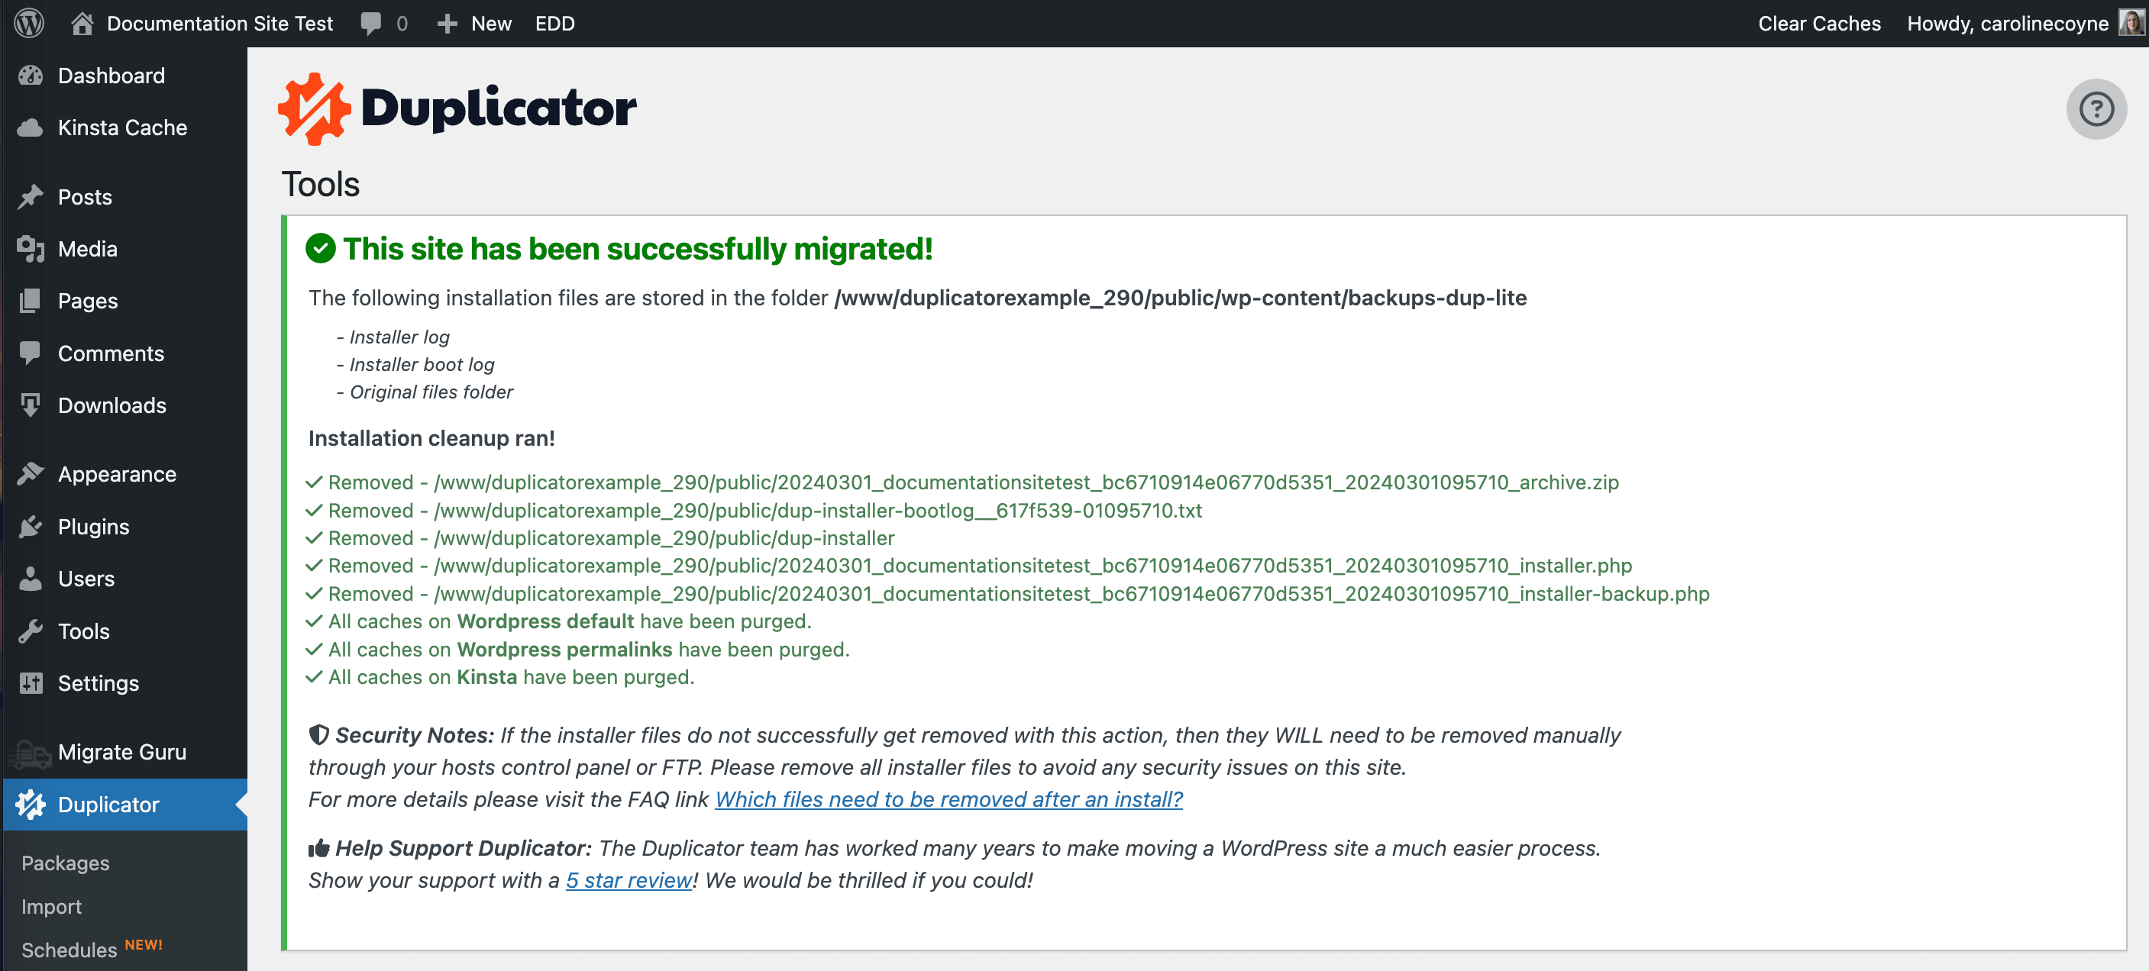Expand the Tools menu
The width and height of the screenshot is (2149, 971).
[82, 631]
